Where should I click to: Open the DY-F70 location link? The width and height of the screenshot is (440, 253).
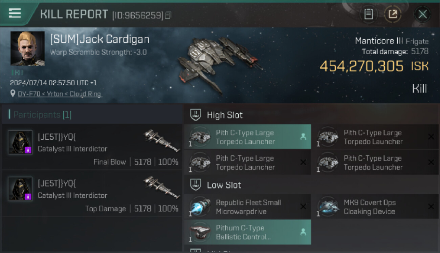[60, 94]
